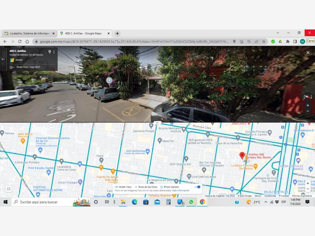The width and height of the screenshot is (315, 236).
Task: Toggle the browser side panel
Action: click(295, 42)
